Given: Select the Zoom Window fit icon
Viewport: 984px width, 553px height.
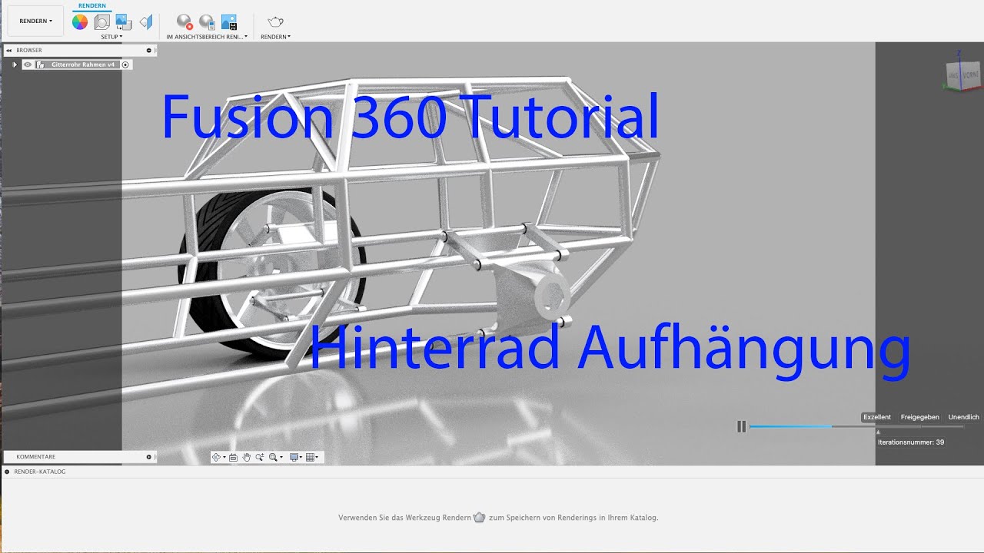Looking at the screenshot, I should pos(273,457).
